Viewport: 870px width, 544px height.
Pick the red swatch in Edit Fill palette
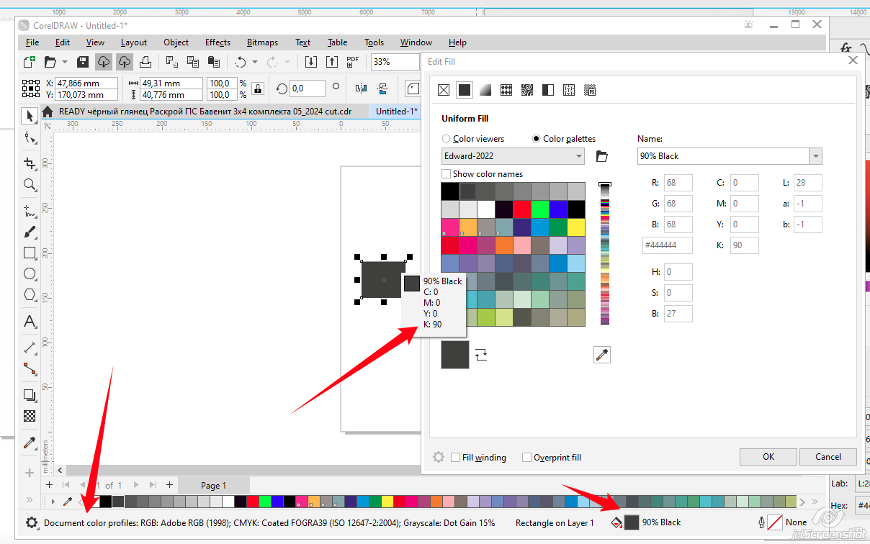pos(522,209)
